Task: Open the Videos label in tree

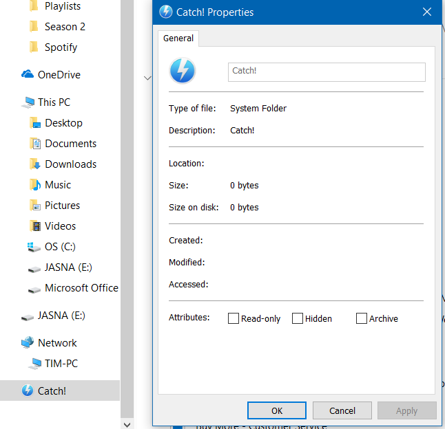Action: pyautogui.click(x=61, y=226)
